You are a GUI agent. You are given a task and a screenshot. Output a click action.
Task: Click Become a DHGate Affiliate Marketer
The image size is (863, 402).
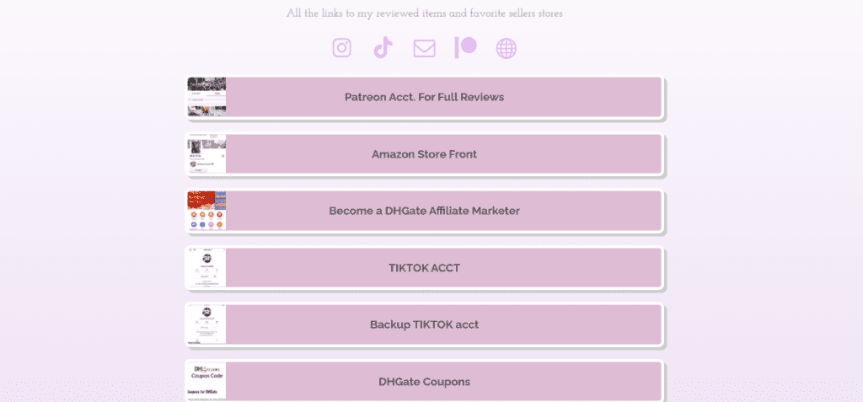click(425, 211)
